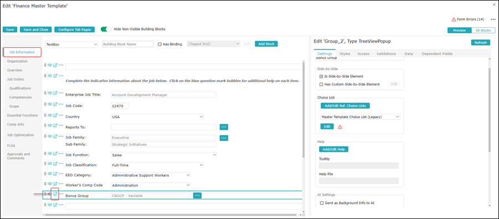Open the Tagged Text binding dropdown
This screenshot has height=219, width=499.
point(214,44)
